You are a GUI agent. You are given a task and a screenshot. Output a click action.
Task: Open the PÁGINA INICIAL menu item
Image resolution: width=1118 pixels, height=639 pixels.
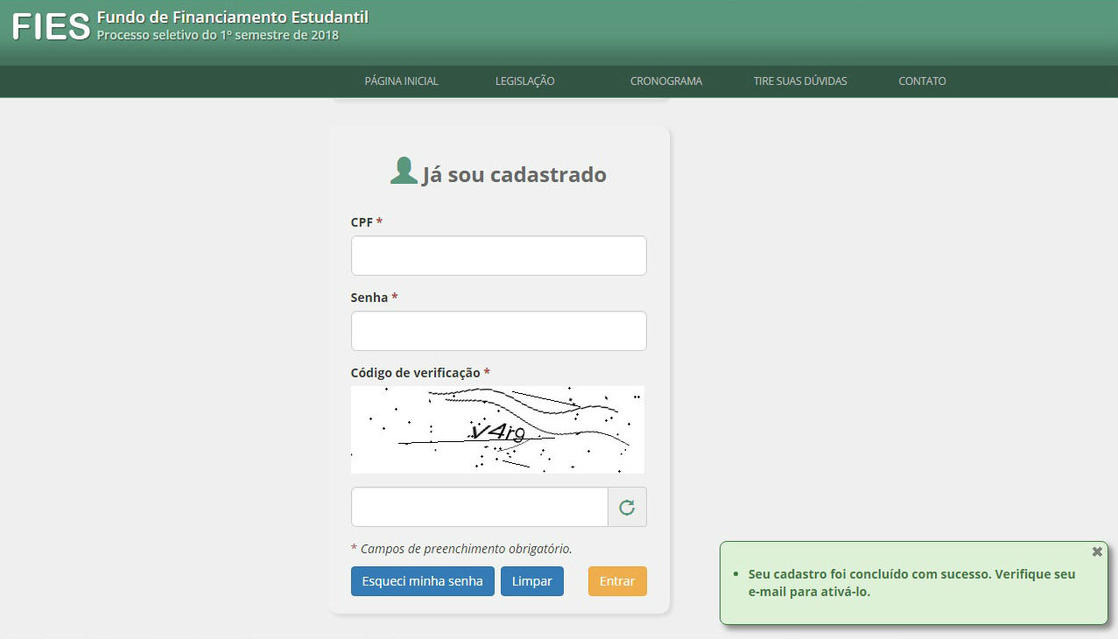(401, 81)
